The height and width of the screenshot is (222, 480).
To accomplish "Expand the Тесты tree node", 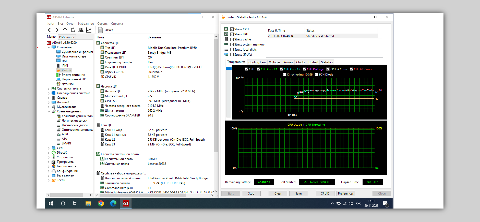I will click(x=49, y=180).
